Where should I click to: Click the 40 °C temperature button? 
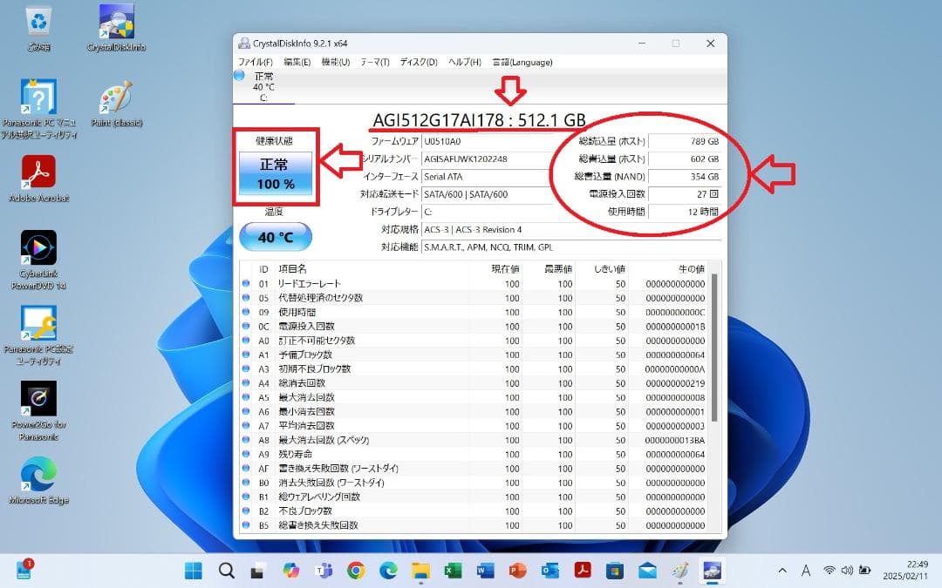click(275, 236)
